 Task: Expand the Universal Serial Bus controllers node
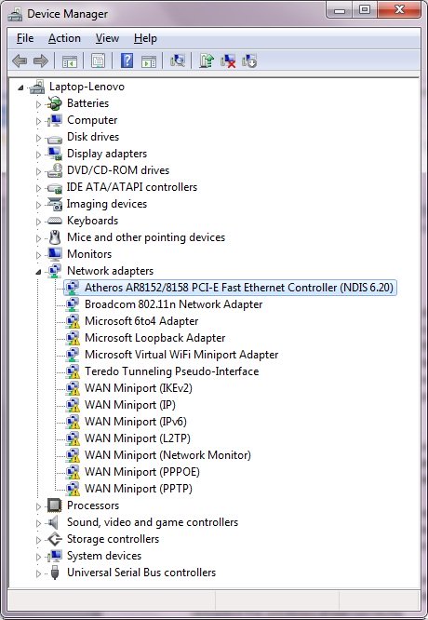tap(38, 573)
